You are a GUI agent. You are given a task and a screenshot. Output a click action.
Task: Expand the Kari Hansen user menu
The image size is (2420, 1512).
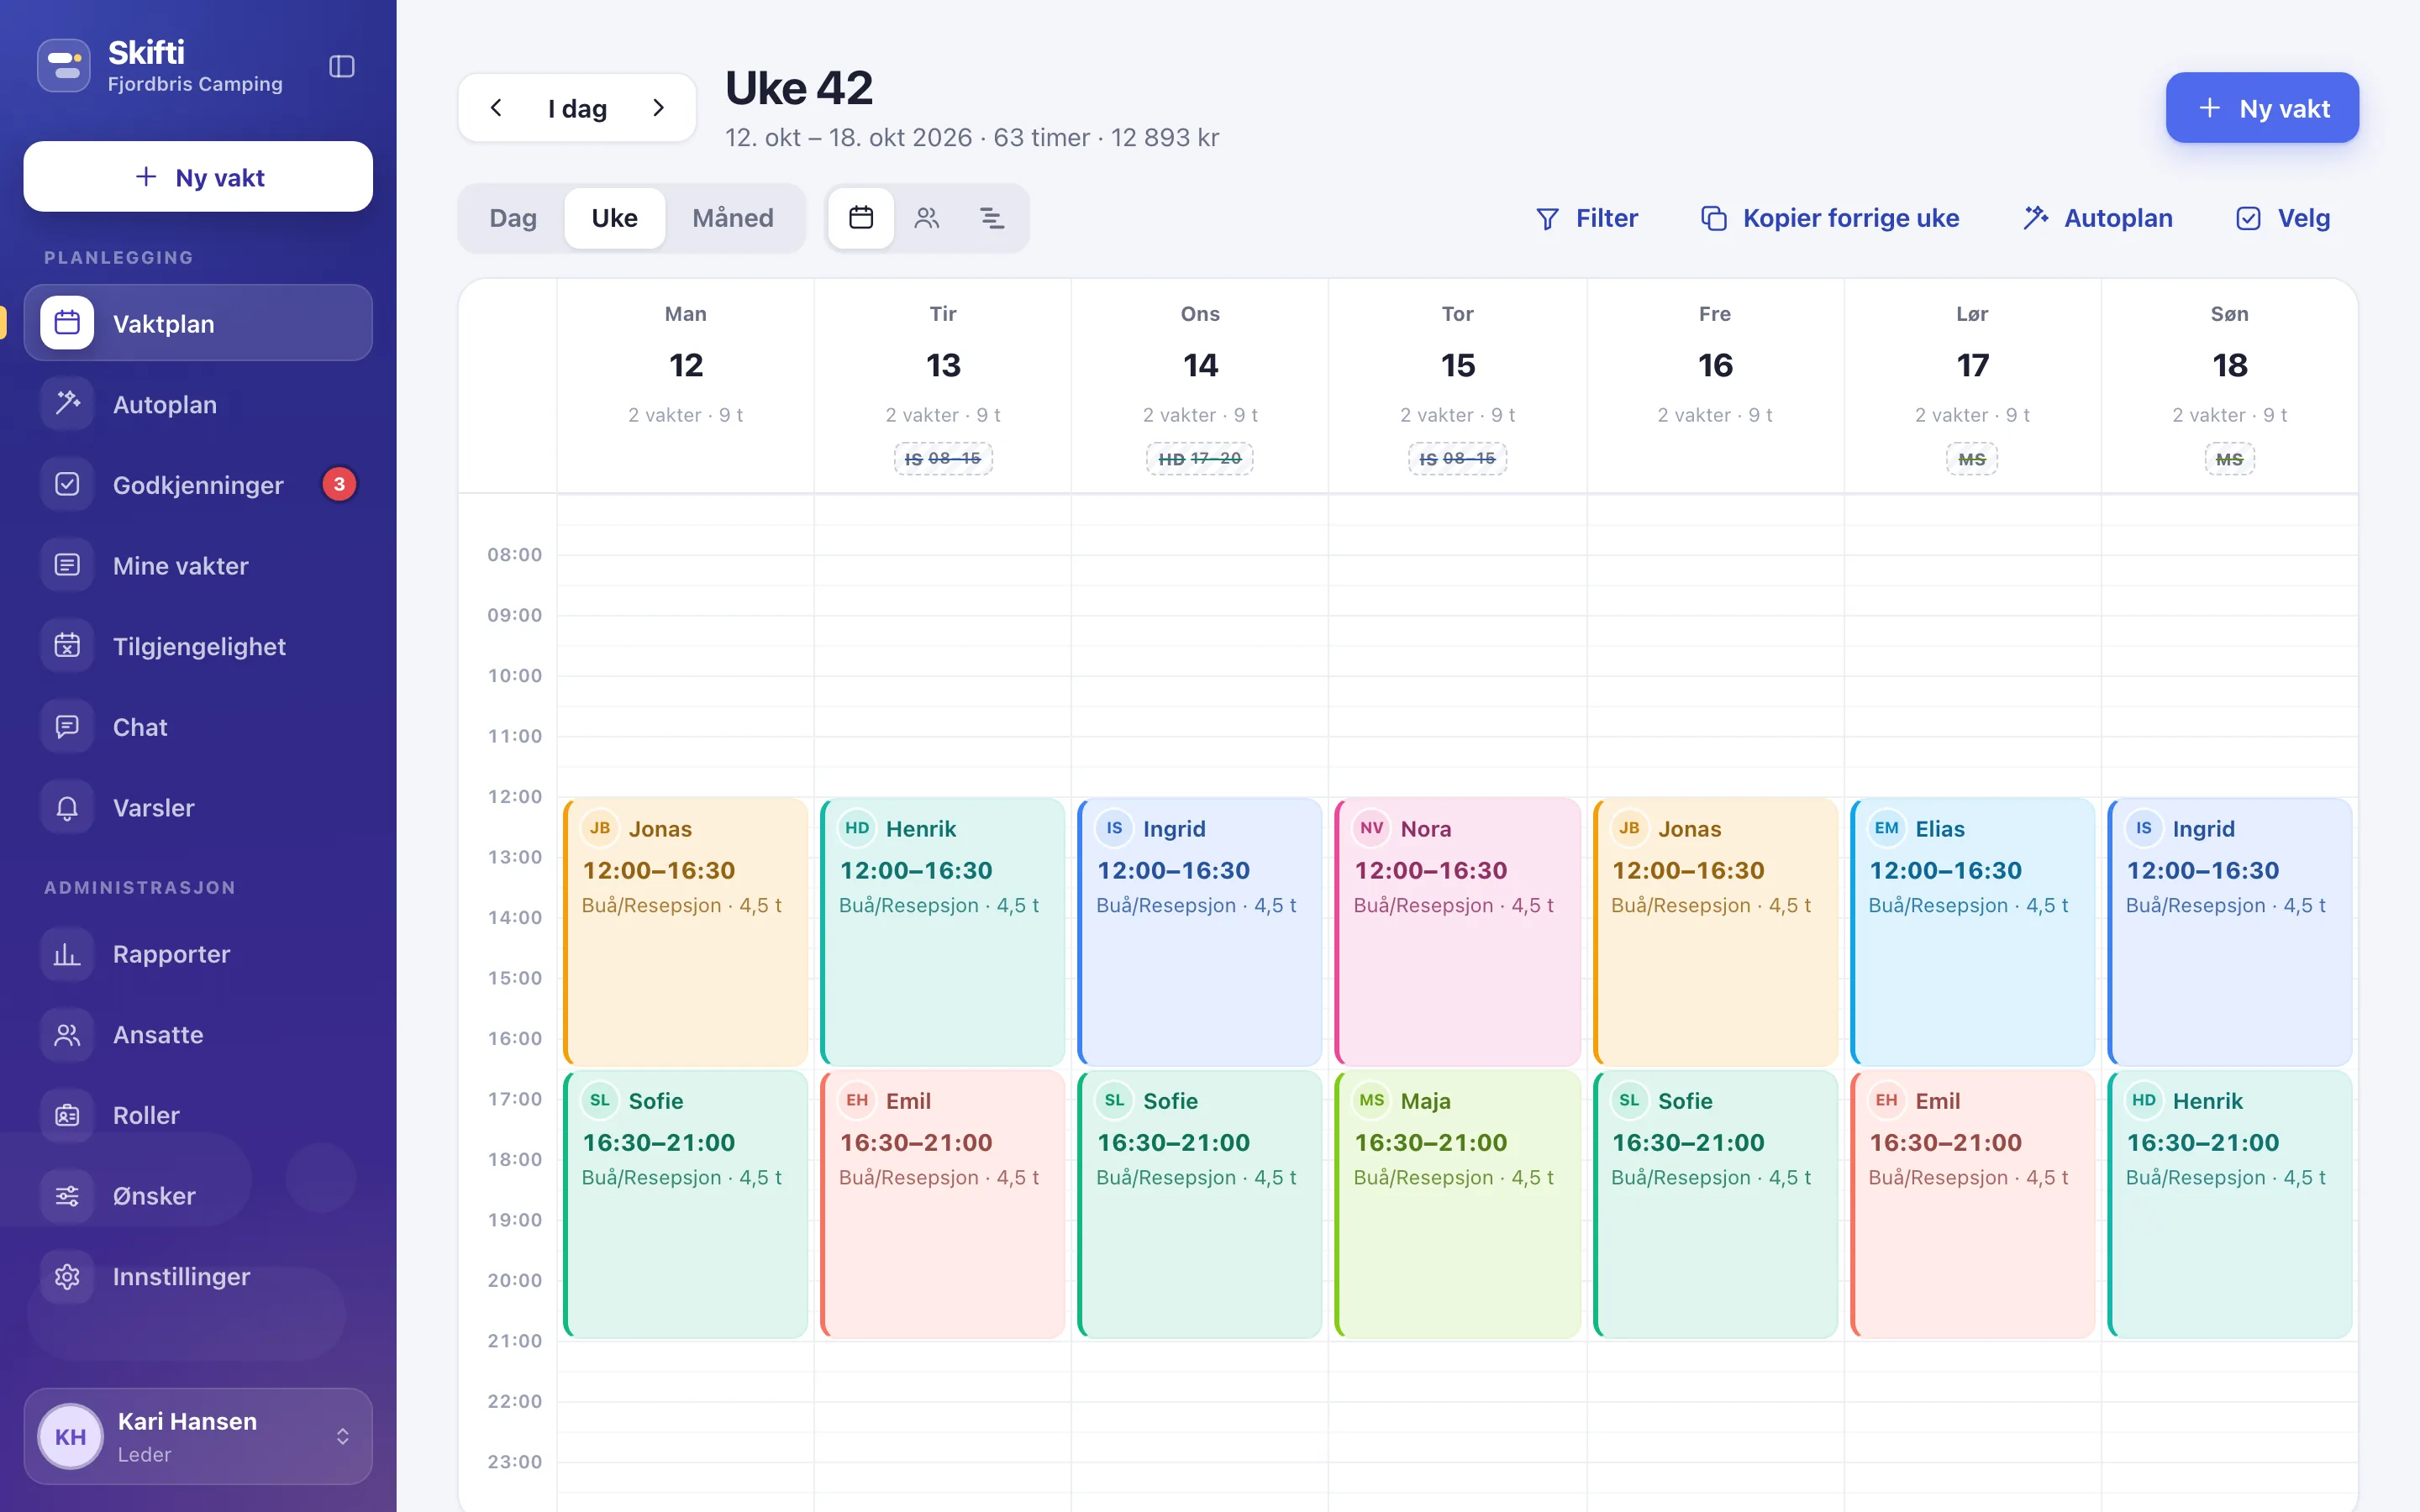click(x=198, y=1437)
